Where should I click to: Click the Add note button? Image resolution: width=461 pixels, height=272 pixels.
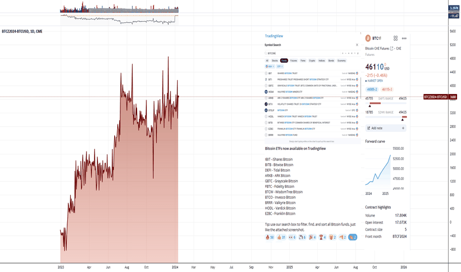pos(386,128)
